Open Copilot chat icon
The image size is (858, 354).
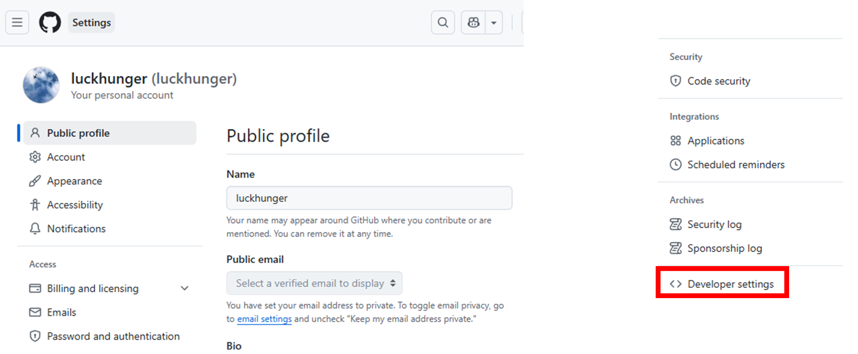(473, 22)
